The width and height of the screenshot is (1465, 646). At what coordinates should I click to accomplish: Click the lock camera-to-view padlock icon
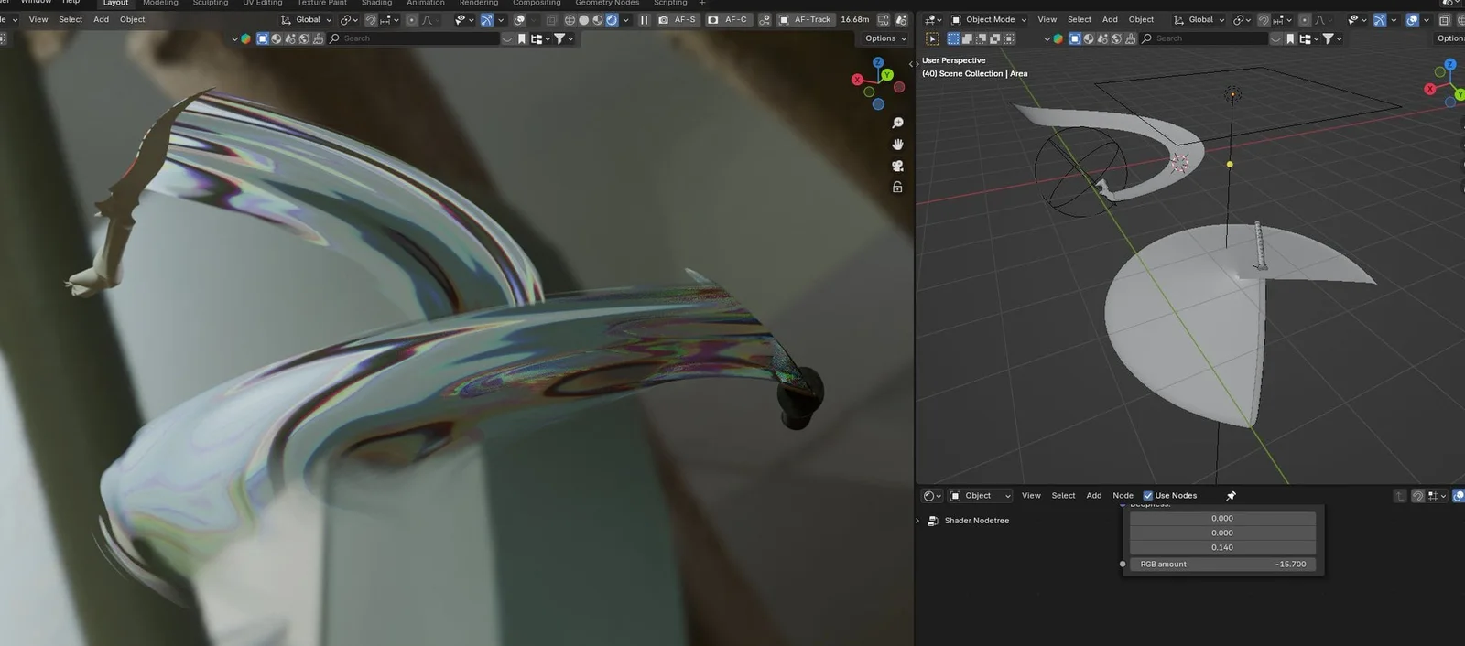[x=897, y=187]
